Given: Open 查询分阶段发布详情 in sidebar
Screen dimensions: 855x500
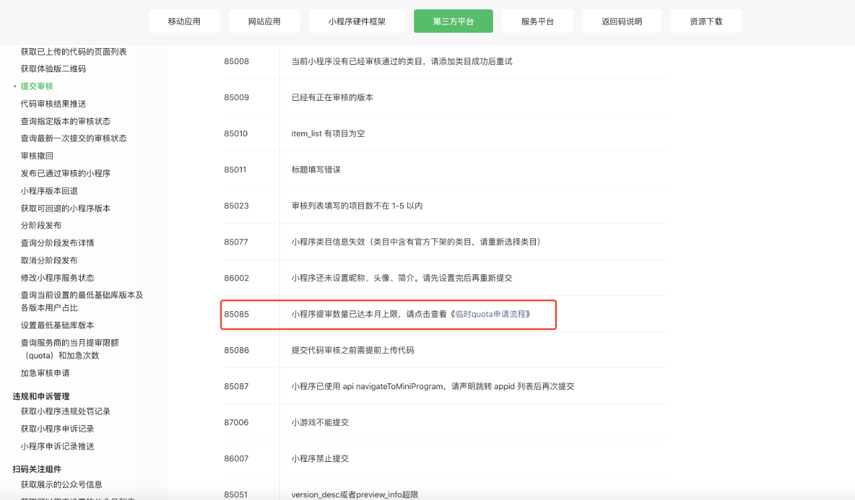Looking at the screenshot, I should pyautogui.click(x=57, y=243).
